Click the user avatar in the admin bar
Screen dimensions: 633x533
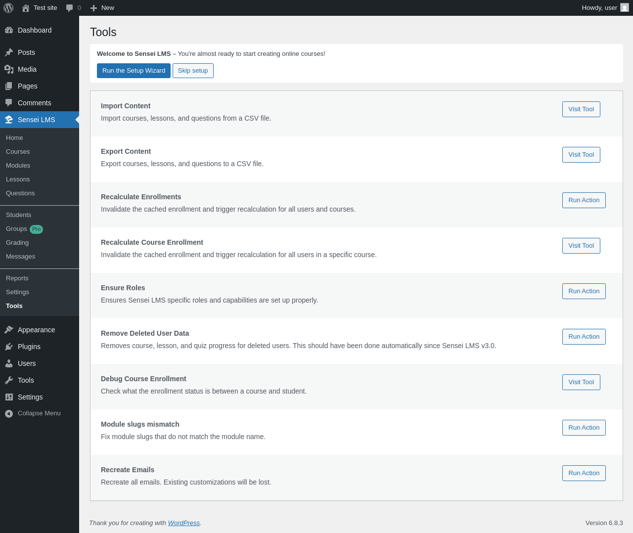pyautogui.click(x=625, y=8)
